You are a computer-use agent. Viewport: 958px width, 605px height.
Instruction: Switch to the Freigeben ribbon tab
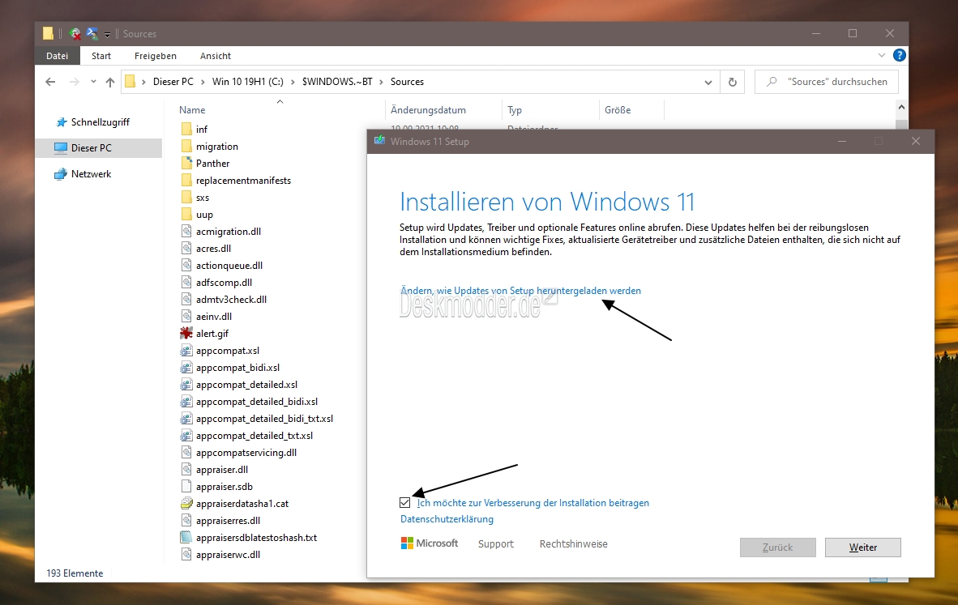click(x=155, y=56)
